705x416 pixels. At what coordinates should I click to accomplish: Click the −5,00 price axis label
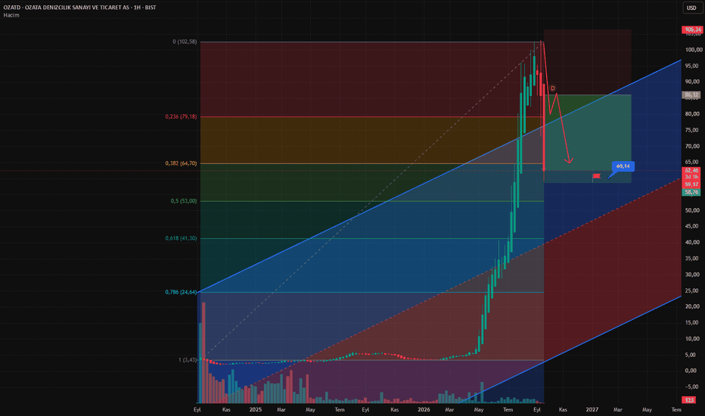tap(692, 387)
